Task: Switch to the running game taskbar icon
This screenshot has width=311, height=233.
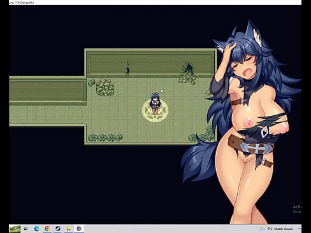Action: pos(79,229)
